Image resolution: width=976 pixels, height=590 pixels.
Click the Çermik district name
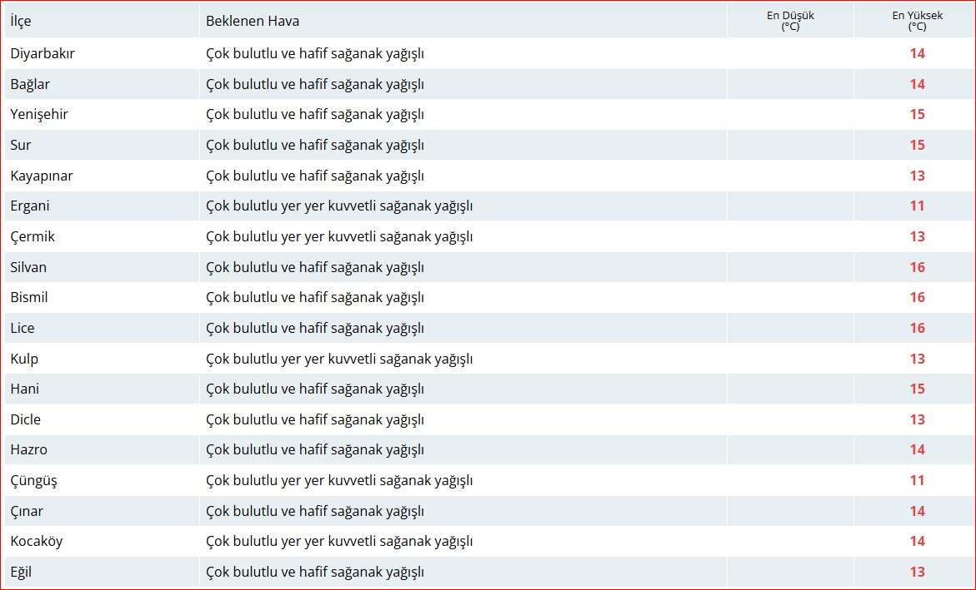tap(30, 236)
